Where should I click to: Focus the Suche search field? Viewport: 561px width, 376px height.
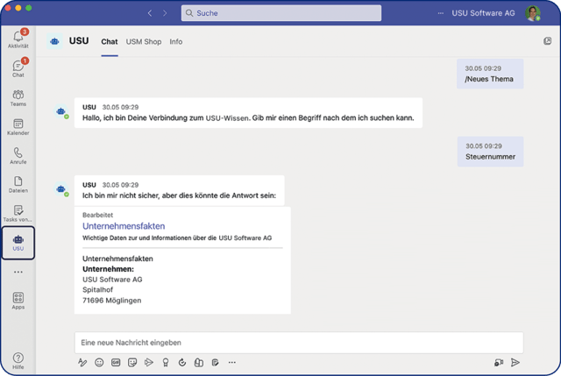281,13
